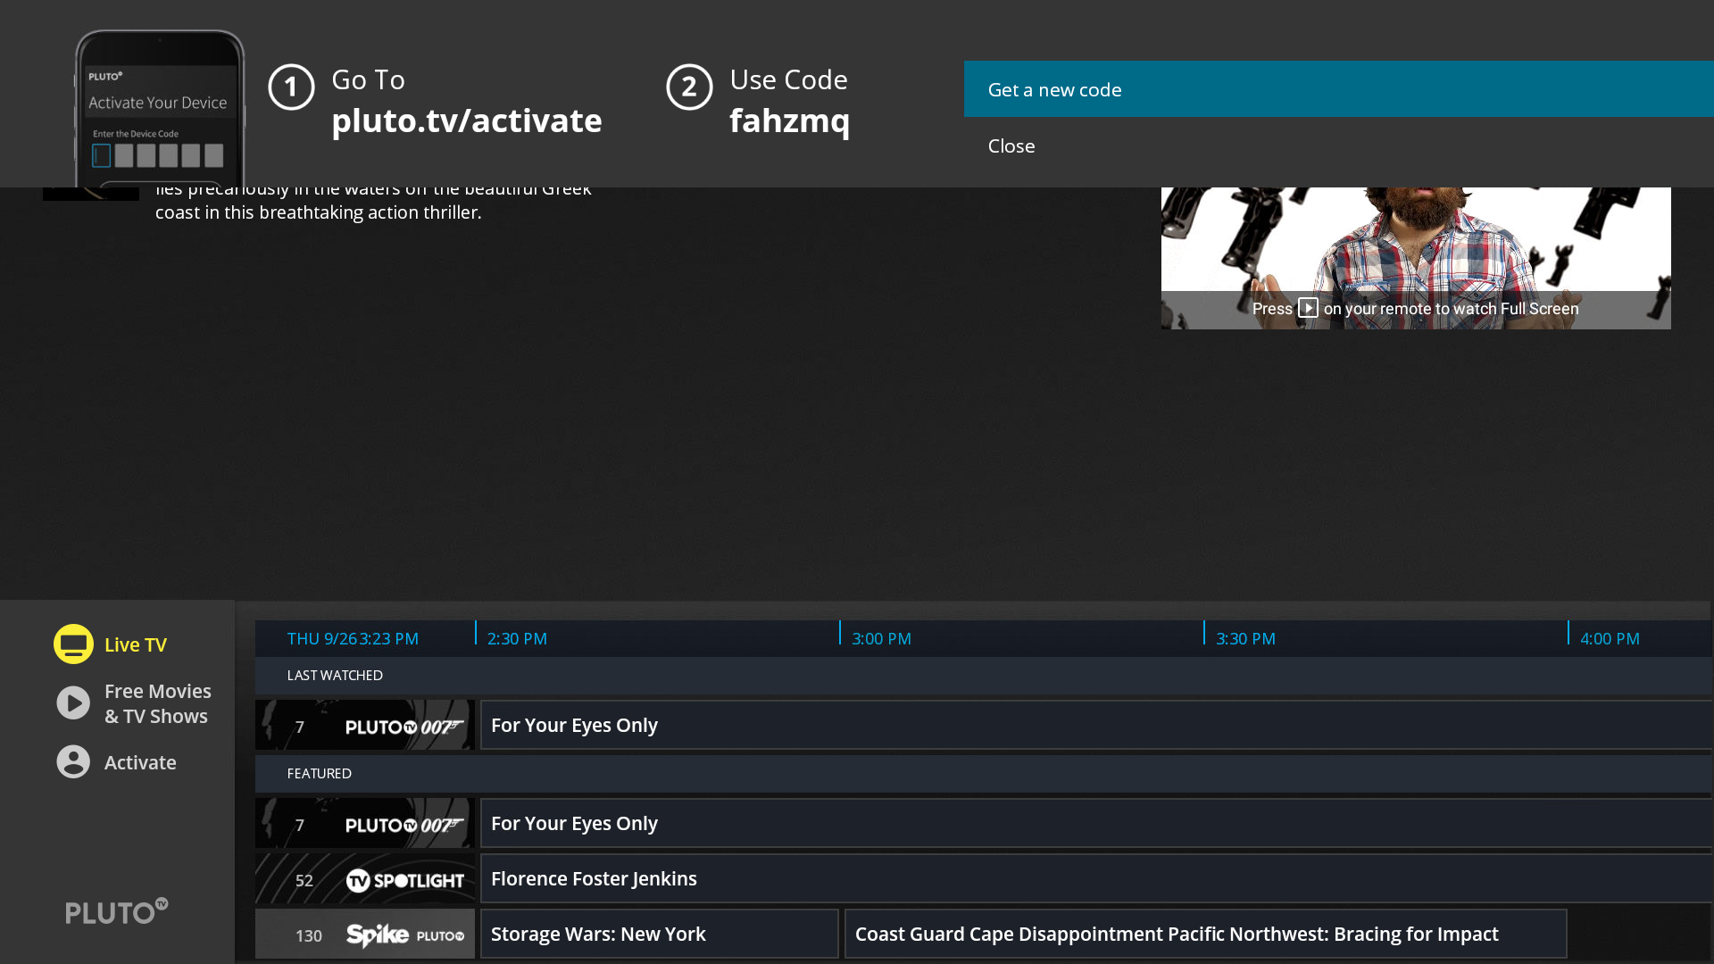Click the Pluto TV logo in sidebar
The height and width of the screenshot is (964, 1714).
116,911
